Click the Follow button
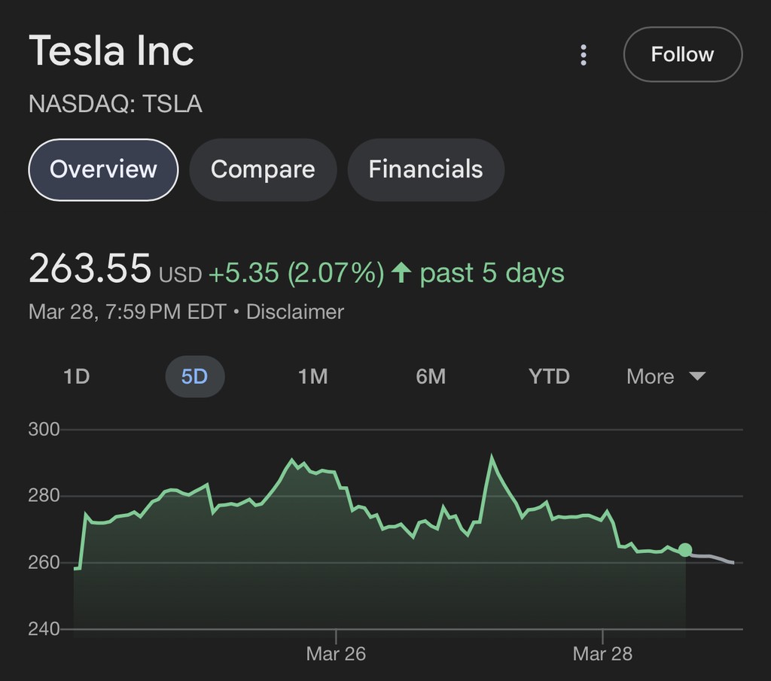771x681 pixels. click(682, 54)
